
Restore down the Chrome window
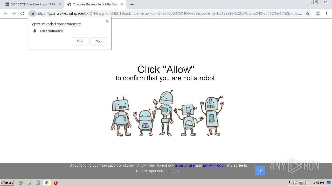click(x=317, y=2)
